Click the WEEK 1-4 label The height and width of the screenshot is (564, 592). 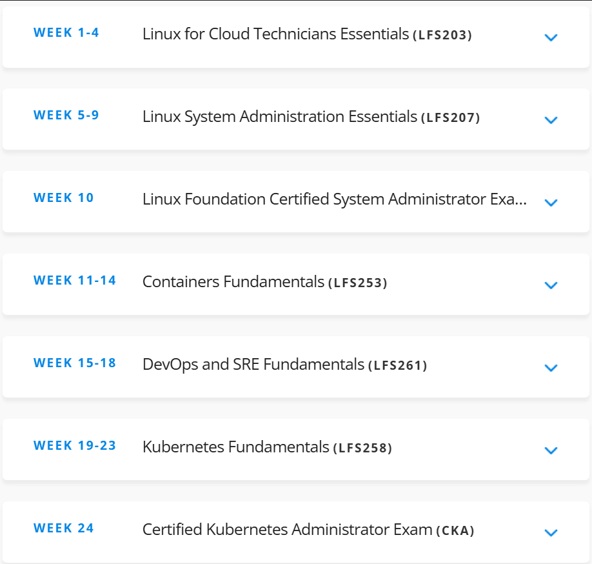pos(66,32)
